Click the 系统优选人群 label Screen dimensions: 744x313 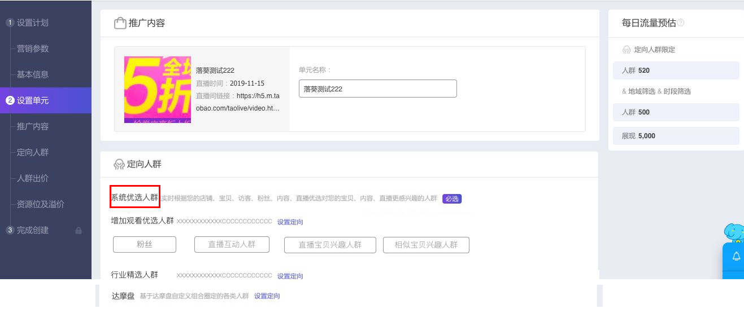[135, 197]
